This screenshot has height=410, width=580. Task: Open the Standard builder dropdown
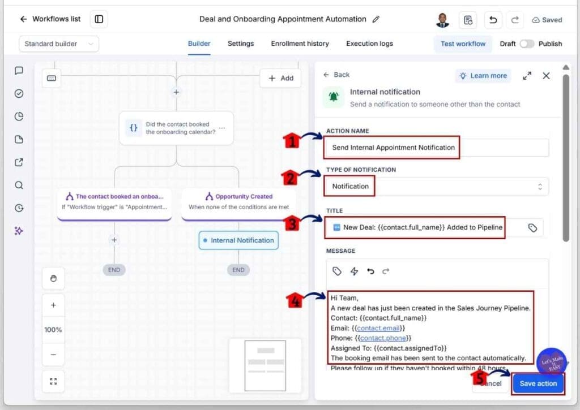[x=59, y=44]
